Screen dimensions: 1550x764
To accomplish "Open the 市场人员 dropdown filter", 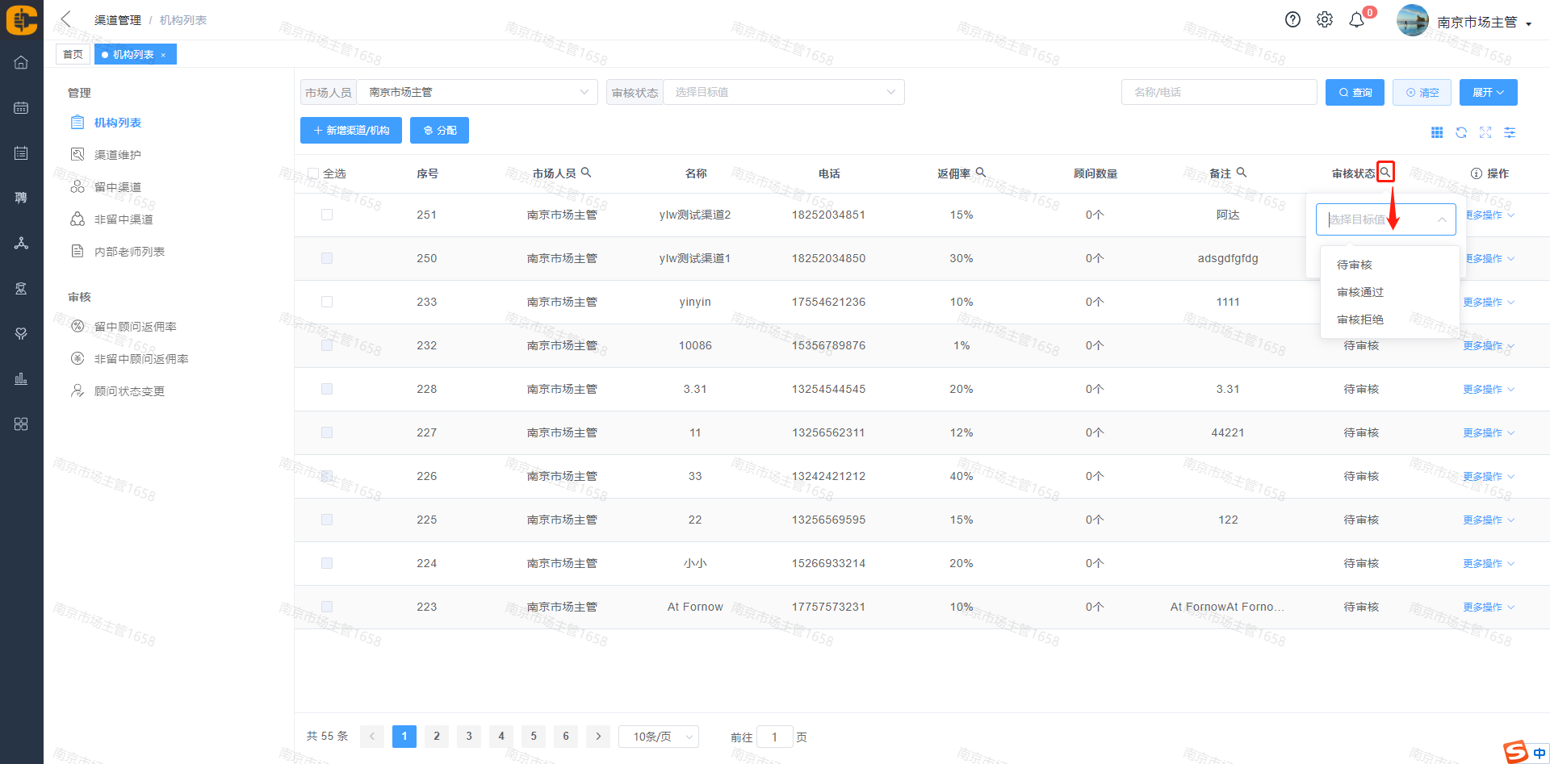I will coord(476,92).
